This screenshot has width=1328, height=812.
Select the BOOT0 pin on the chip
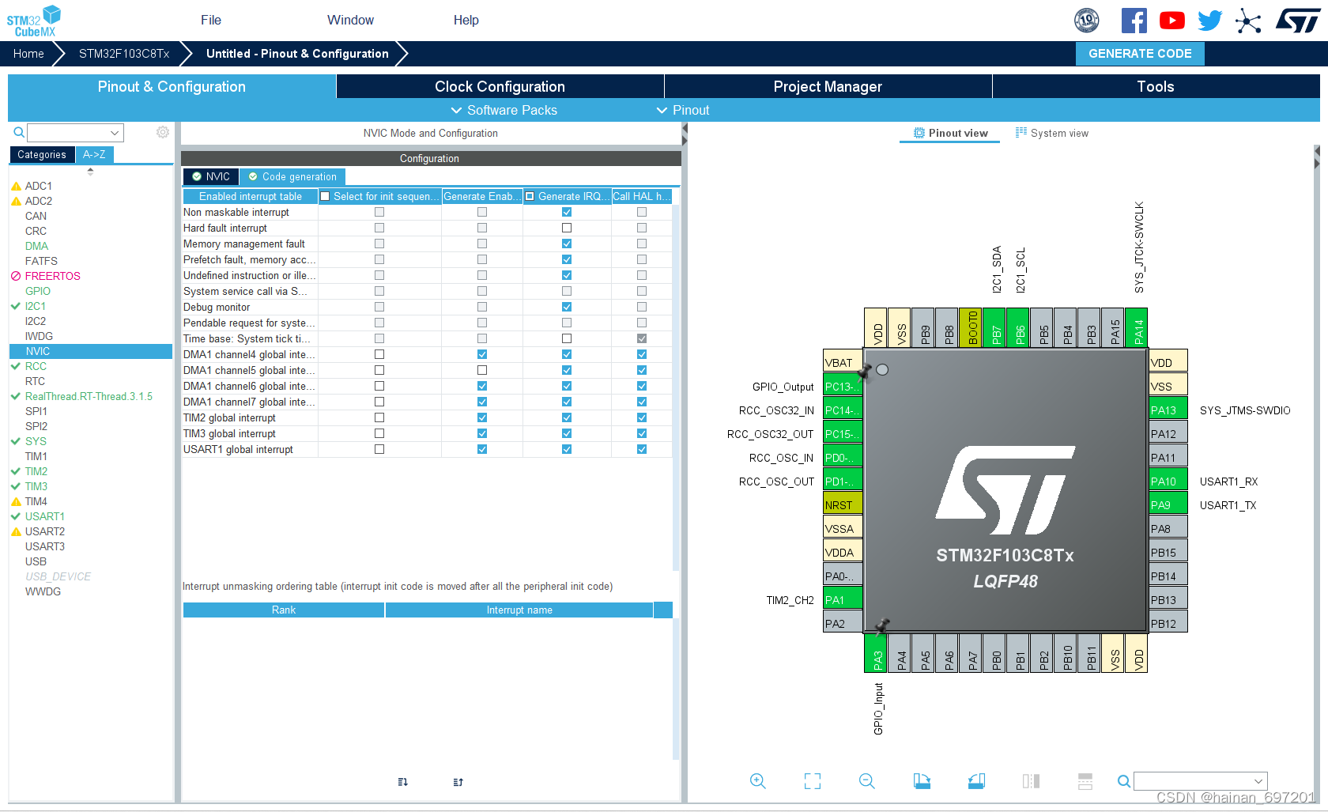point(971,327)
